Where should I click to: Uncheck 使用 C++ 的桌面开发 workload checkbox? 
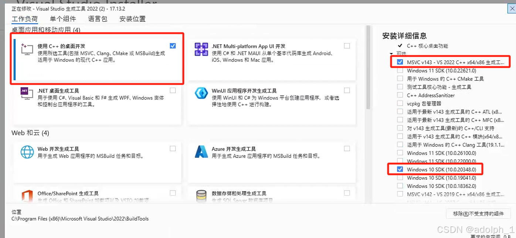(173, 46)
